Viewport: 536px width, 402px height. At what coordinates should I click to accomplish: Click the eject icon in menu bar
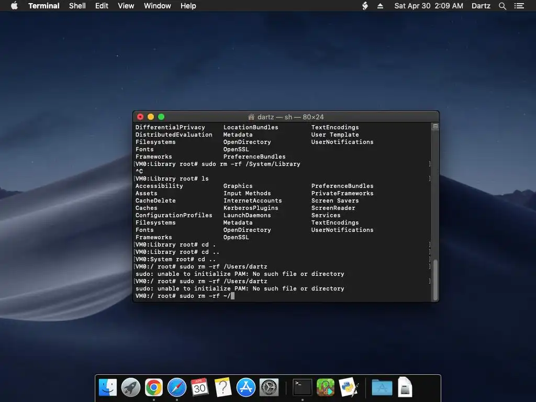380,6
